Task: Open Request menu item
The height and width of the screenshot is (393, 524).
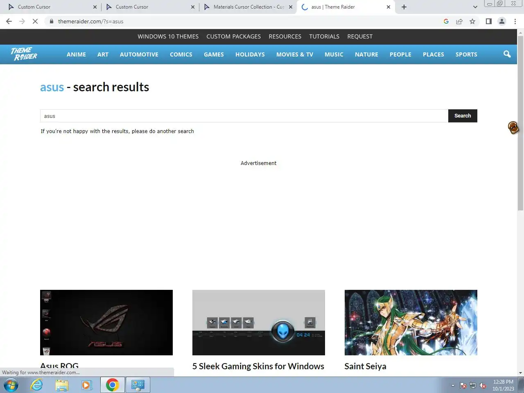Action: tap(360, 36)
